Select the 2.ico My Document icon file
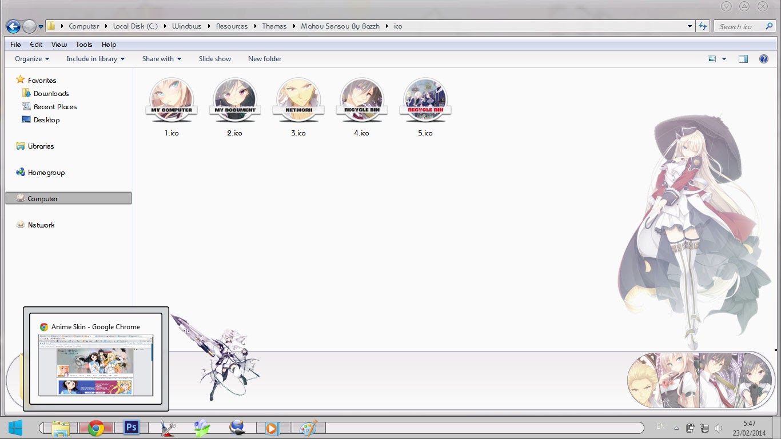The image size is (781, 439). tap(234, 107)
